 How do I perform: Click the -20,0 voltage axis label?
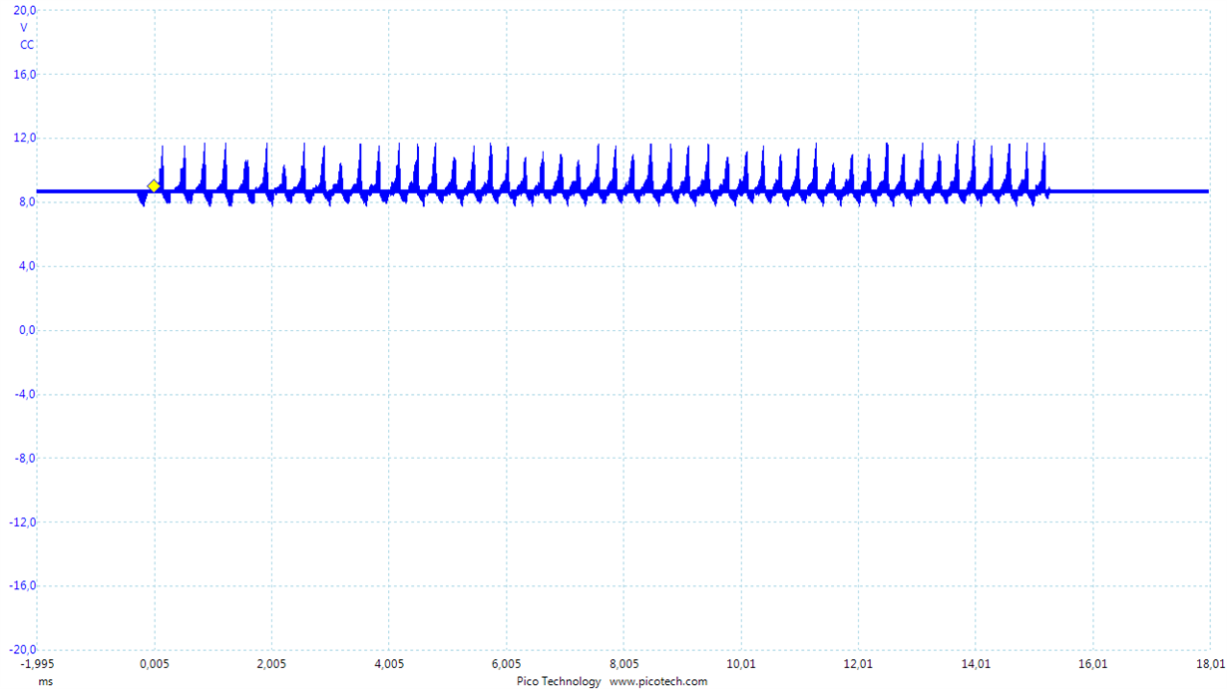click(x=22, y=649)
